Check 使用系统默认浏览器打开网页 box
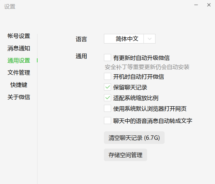The height and width of the screenshot is (184, 215). tap(107, 108)
